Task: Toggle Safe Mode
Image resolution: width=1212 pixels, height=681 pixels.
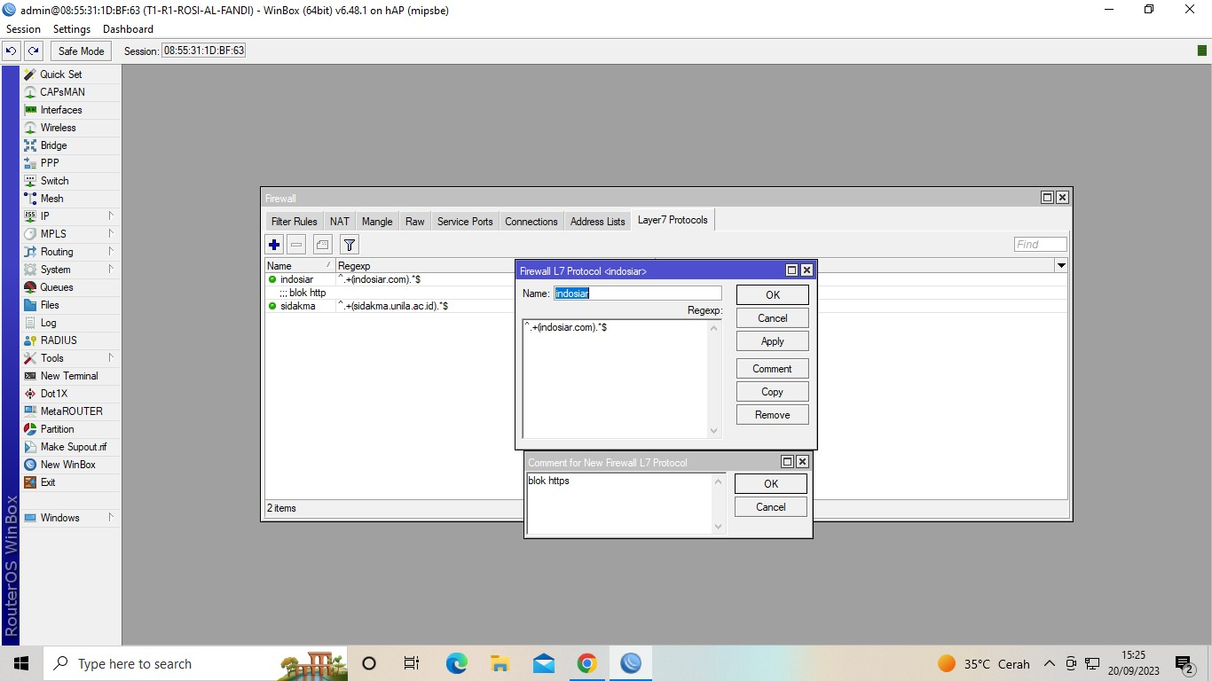Action: point(82,51)
